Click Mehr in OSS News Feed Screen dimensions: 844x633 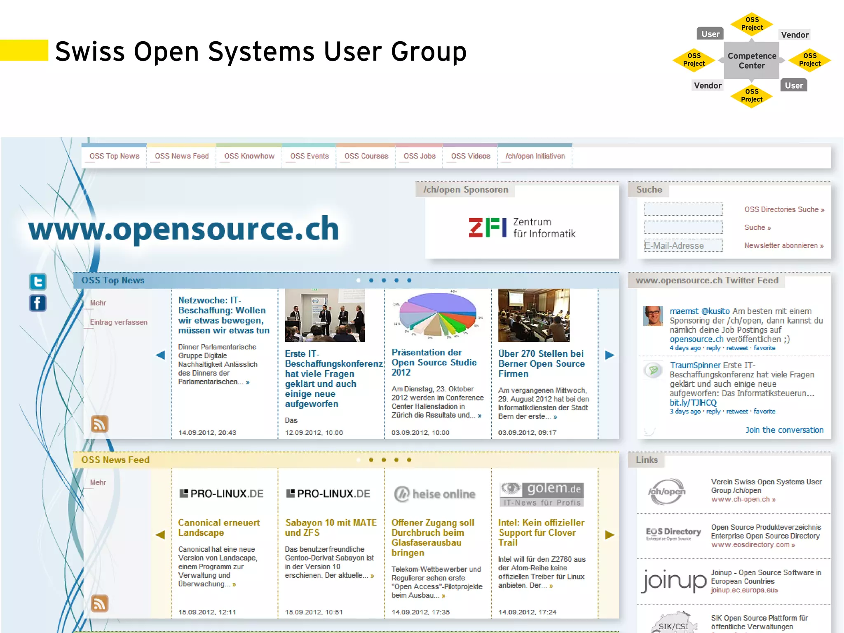pos(98,482)
